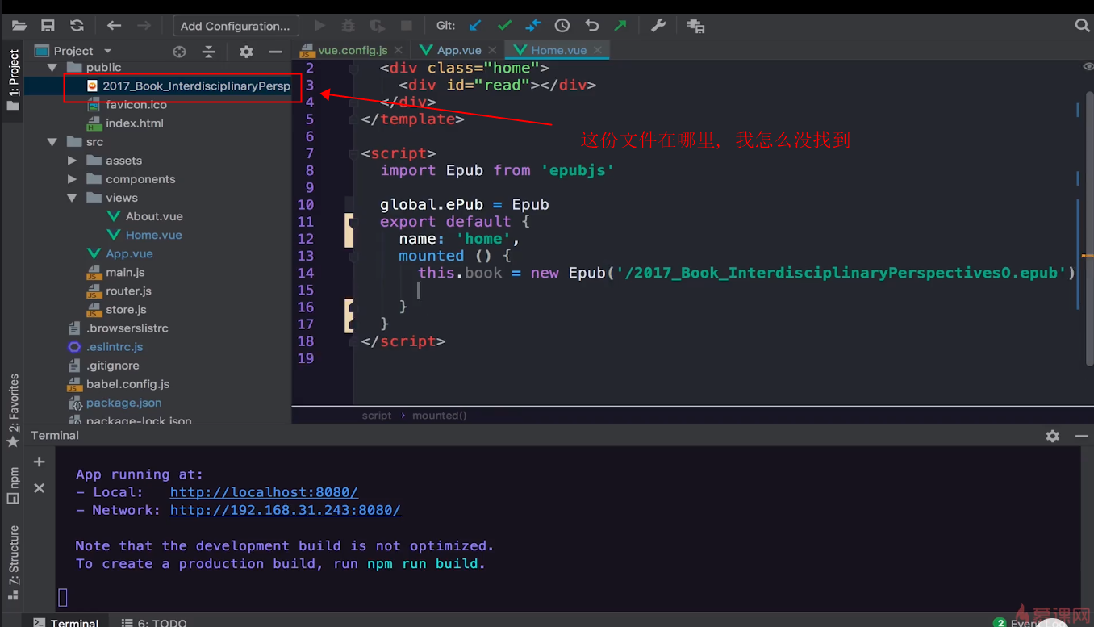Close the terminal session with X icon
1094x627 pixels.
(39, 488)
